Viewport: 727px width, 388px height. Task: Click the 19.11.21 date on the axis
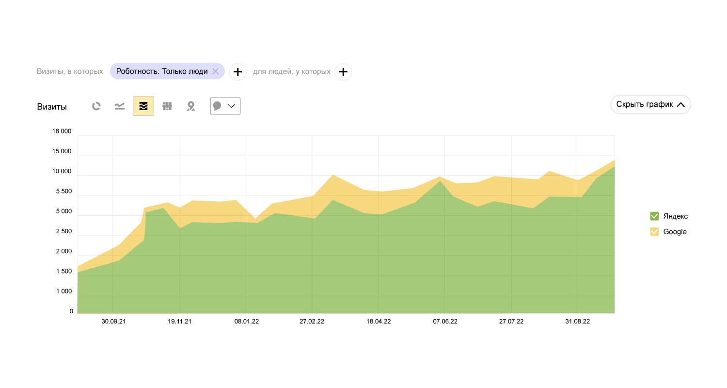point(180,322)
